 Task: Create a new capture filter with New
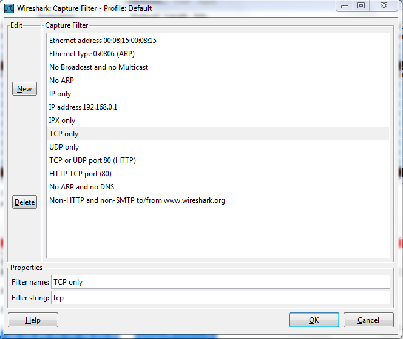[x=24, y=89]
